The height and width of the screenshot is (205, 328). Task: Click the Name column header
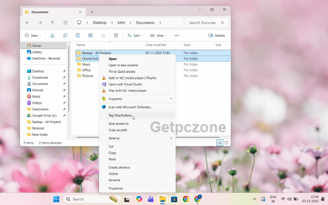(x=81, y=45)
